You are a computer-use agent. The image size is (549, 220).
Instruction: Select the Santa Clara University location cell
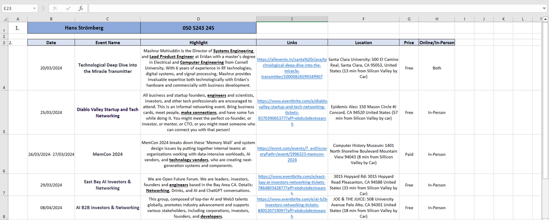tap(364, 68)
